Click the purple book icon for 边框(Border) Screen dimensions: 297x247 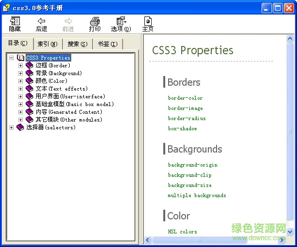pyautogui.click(x=30, y=65)
